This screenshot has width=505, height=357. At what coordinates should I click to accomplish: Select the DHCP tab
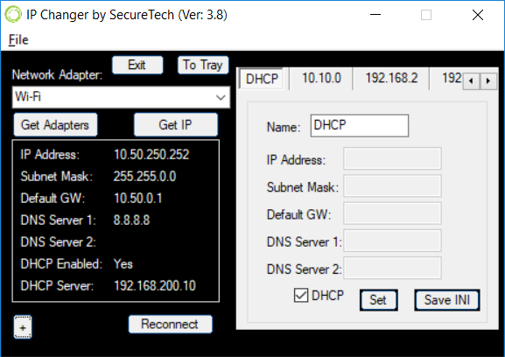point(262,79)
